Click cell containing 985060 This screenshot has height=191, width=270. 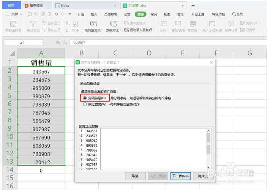pos(41,88)
